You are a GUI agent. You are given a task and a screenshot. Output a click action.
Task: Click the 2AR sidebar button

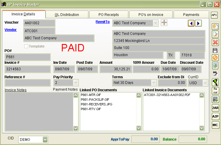click(x=215, y=108)
